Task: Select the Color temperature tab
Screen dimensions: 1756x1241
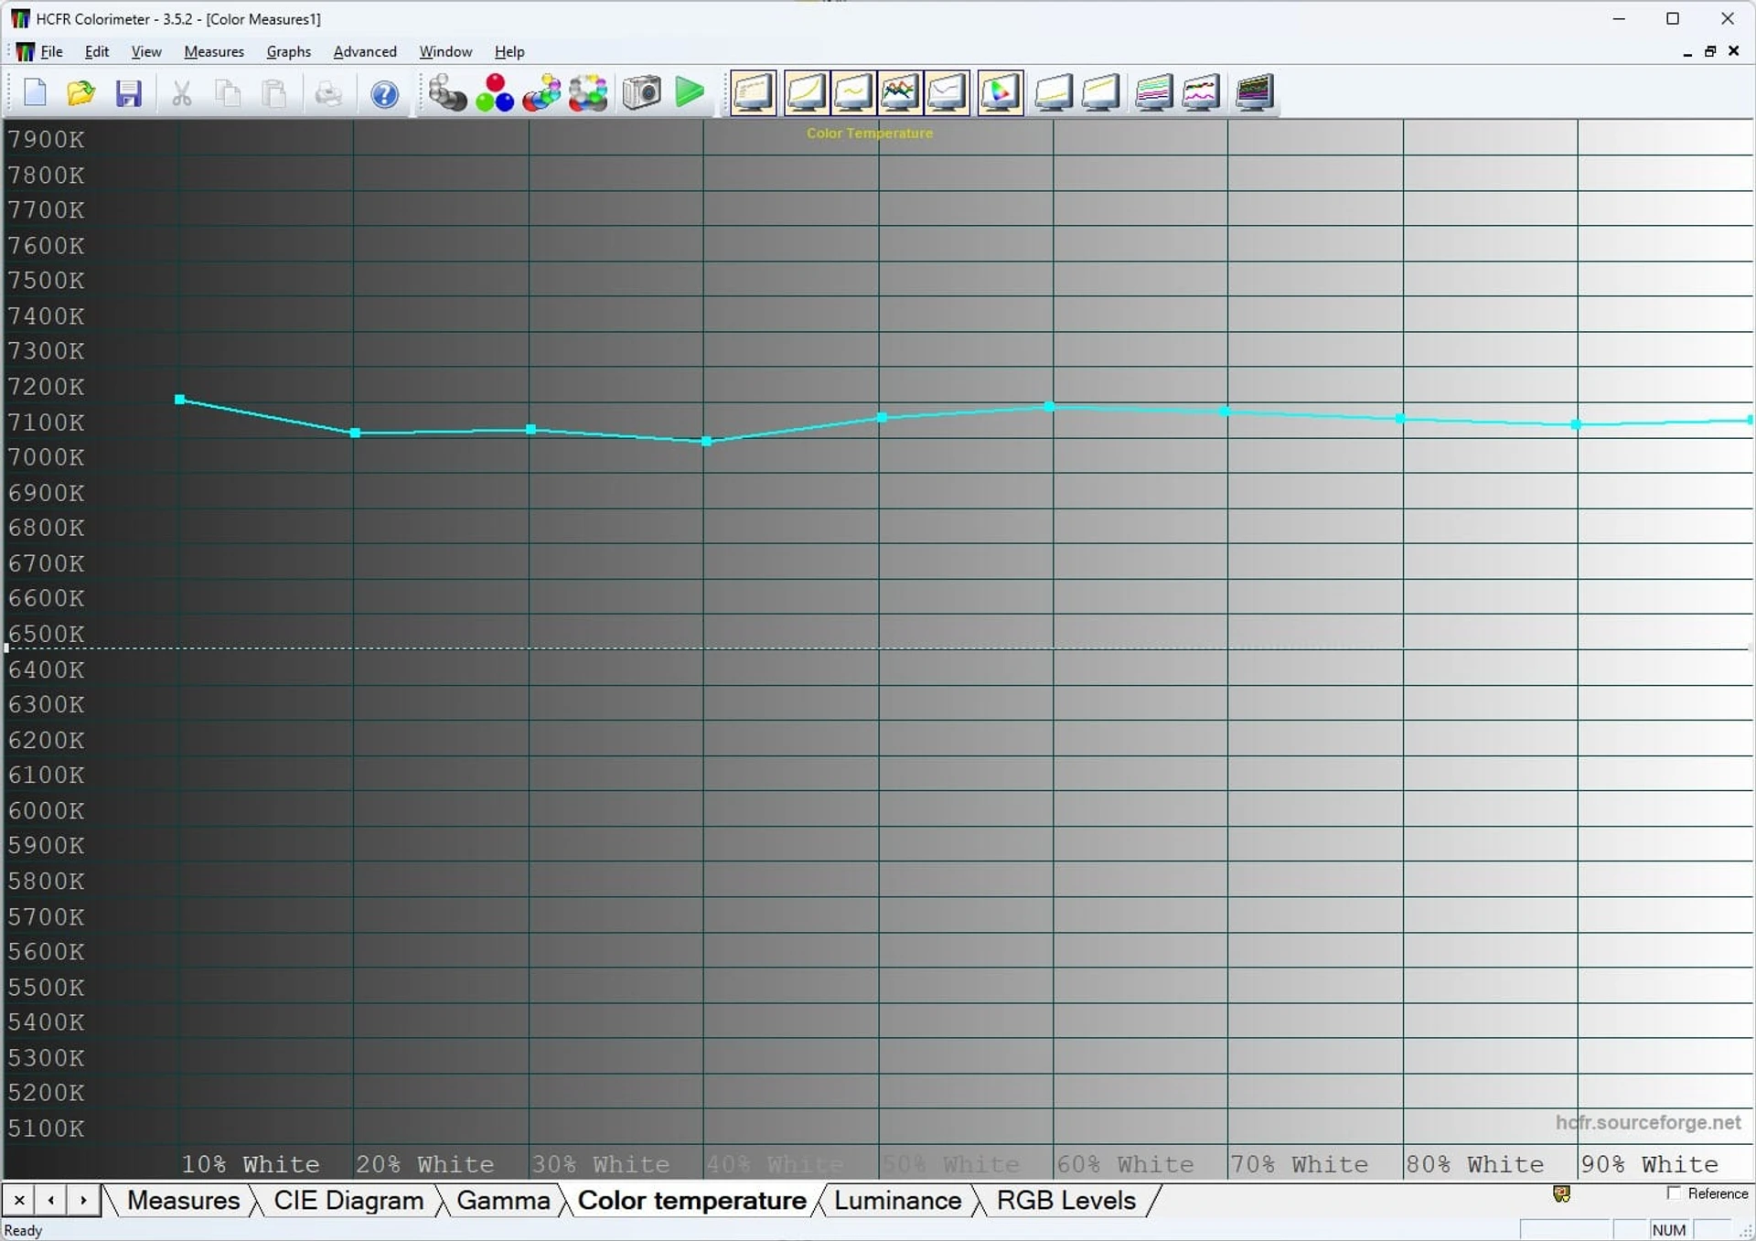Action: (692, 1200)
